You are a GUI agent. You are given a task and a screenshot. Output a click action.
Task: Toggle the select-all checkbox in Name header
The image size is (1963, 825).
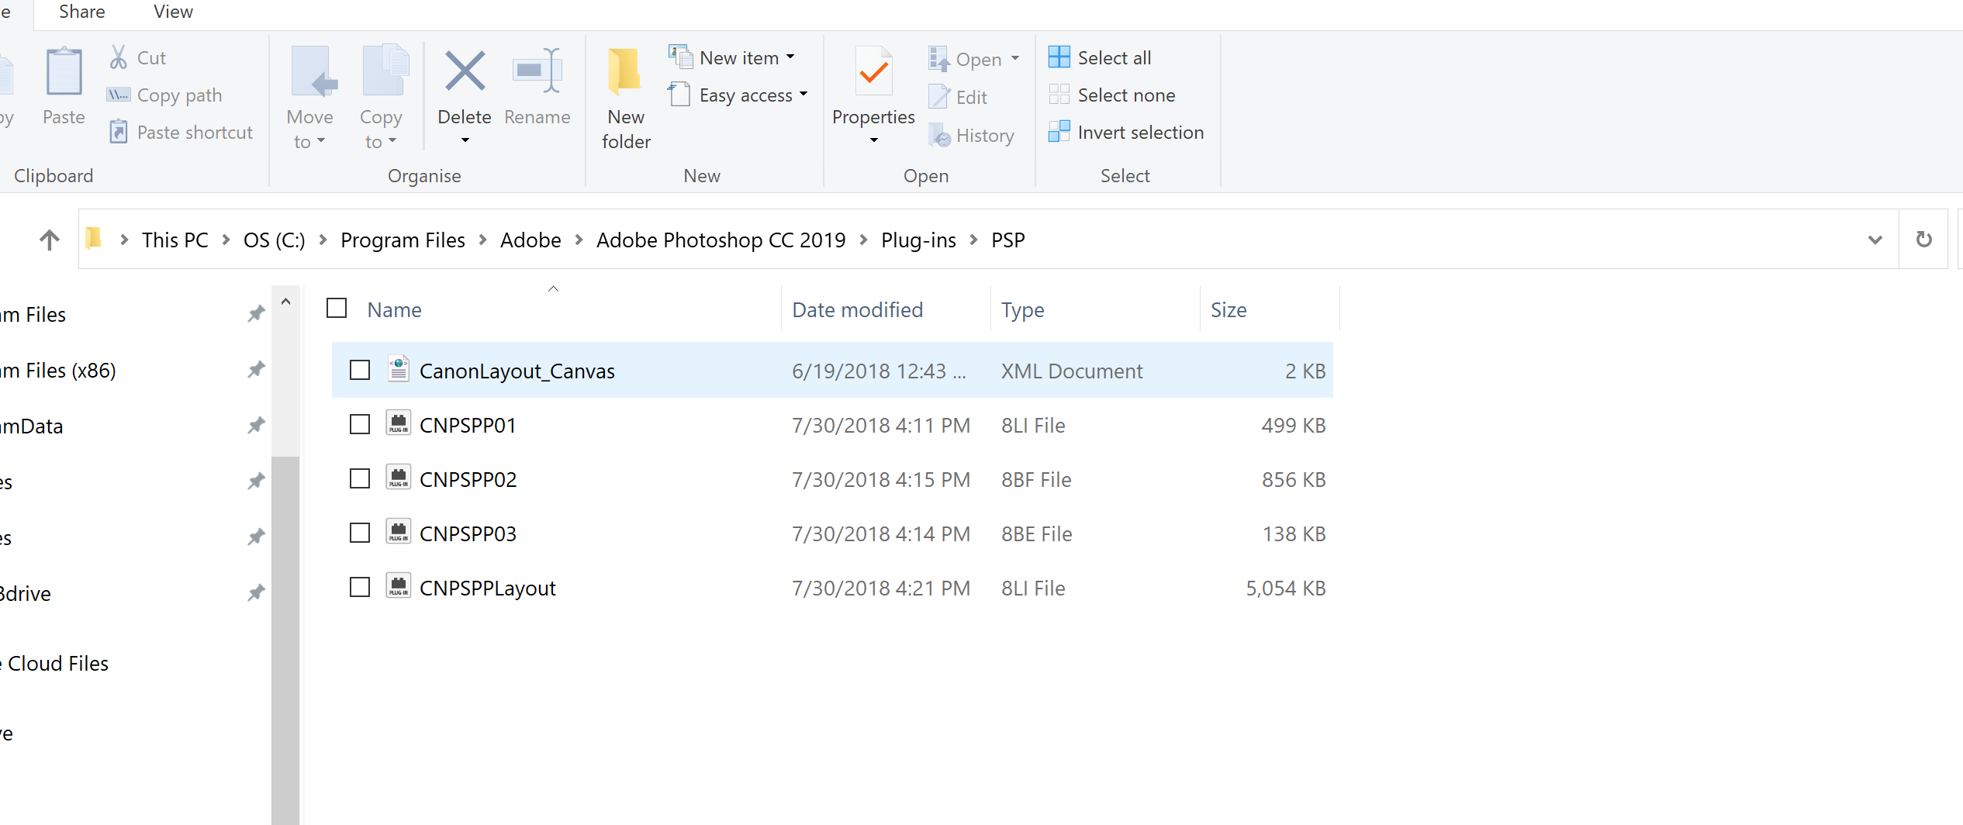tap(337, 309)
